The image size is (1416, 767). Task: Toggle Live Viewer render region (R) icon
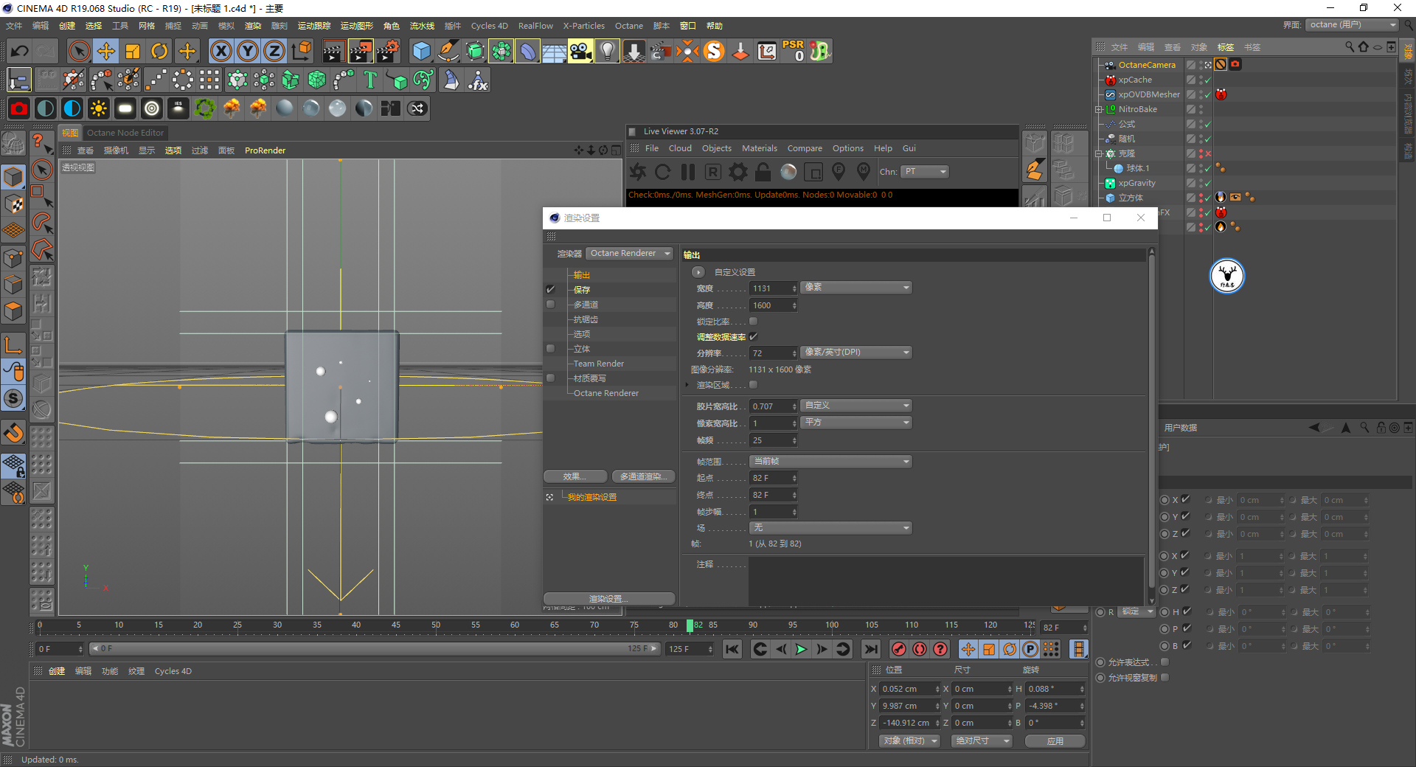(712, 172)
